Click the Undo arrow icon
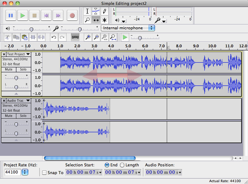This screenshot has width=248, height=184. pos(54,37)
